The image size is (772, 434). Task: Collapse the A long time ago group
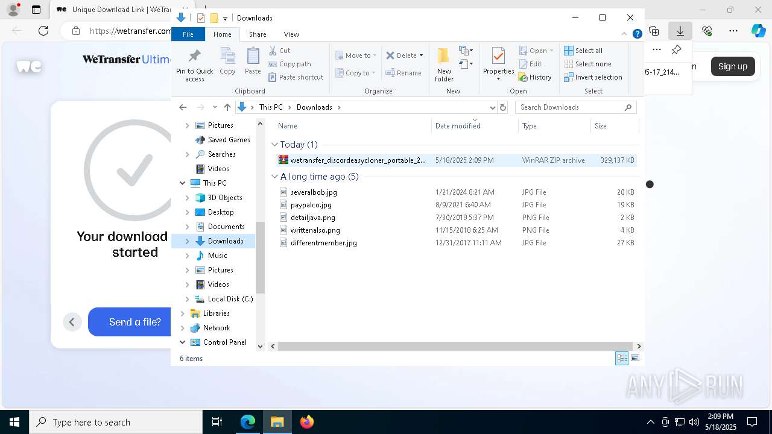coord(274,177)
